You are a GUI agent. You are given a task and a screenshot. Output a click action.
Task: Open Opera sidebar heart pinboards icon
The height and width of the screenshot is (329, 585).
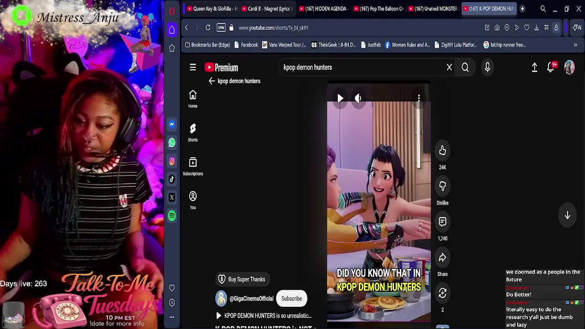(172, 288)
